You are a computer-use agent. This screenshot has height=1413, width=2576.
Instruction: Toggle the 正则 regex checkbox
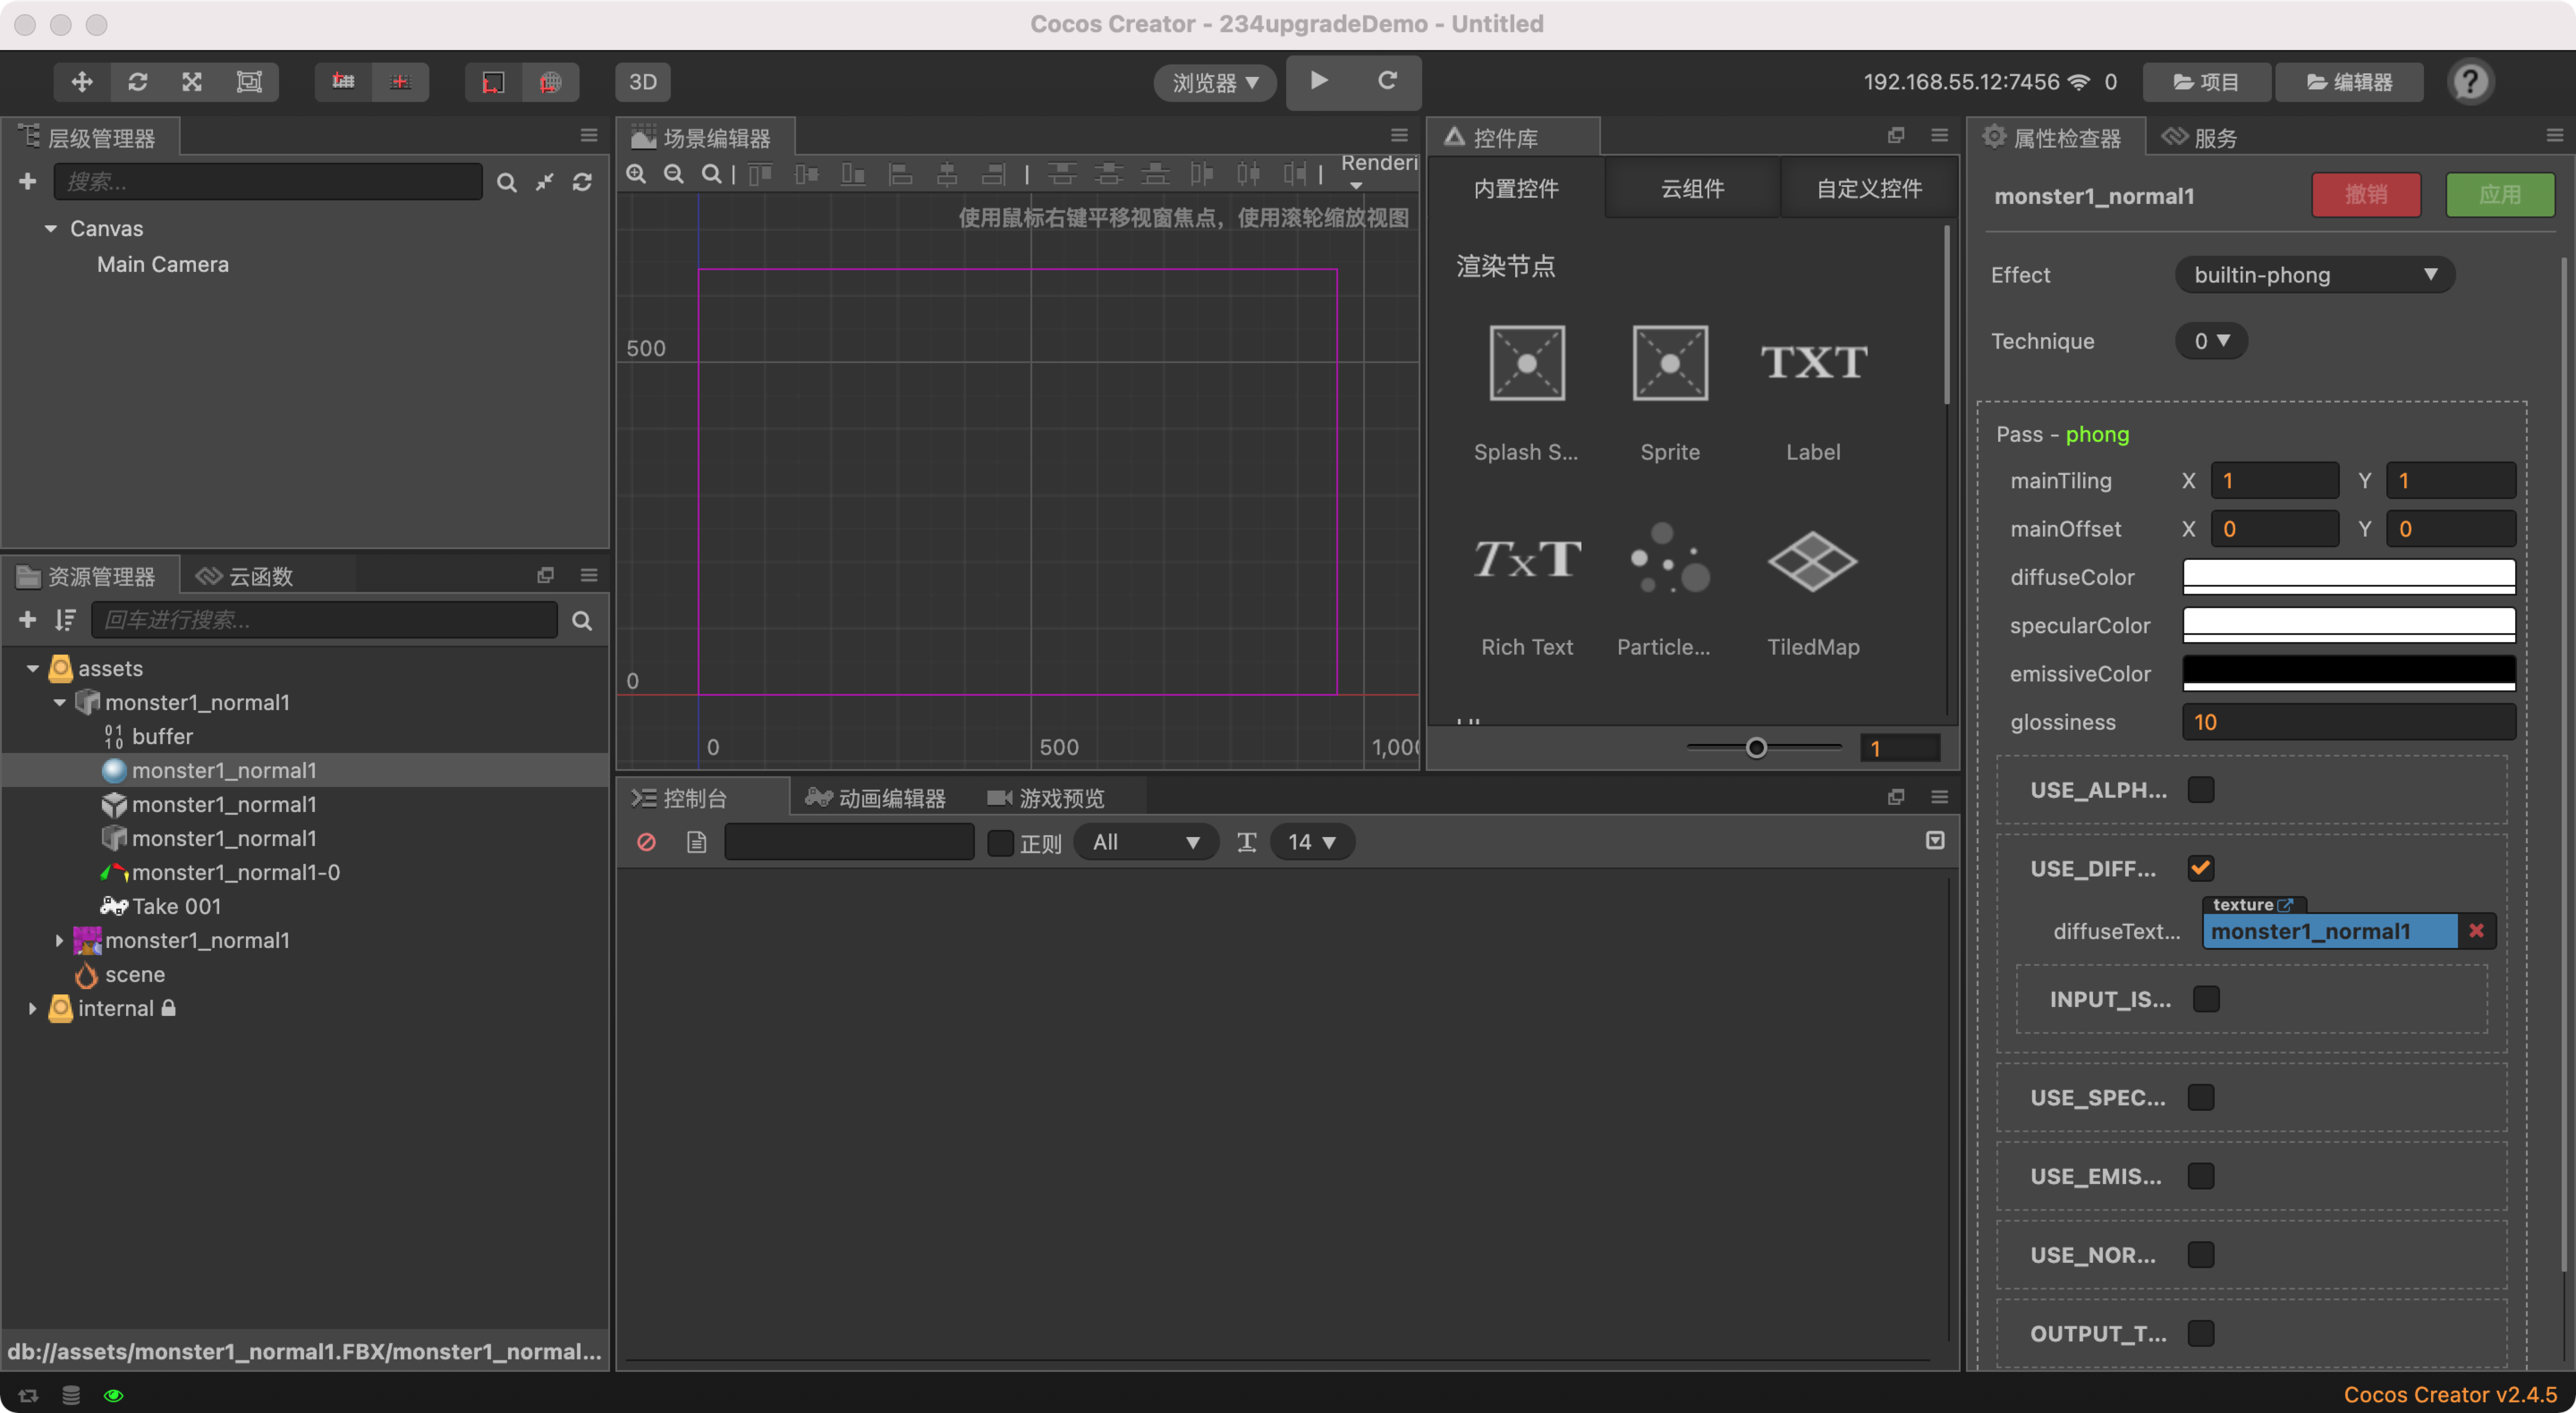pyautogui.click(x=1000, y=843)
